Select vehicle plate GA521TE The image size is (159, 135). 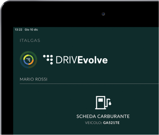111,123
